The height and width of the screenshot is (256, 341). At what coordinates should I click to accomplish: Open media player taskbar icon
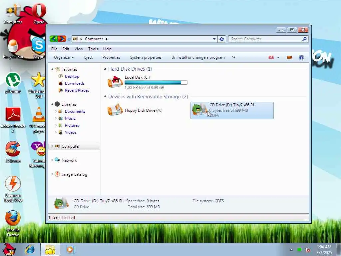[x=70, y=250]
